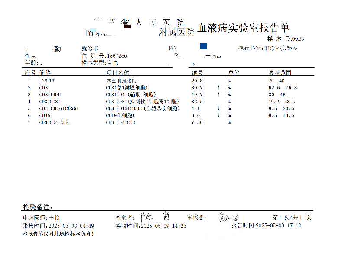Select the LYMPH% abbreviation in row 1

47,81
